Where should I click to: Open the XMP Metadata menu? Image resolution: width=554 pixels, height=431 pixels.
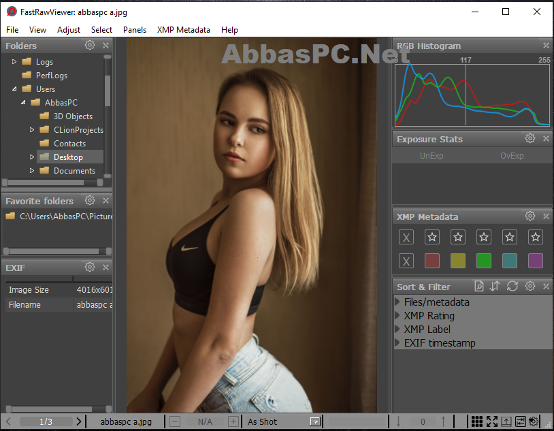click(x=183, y=30)
